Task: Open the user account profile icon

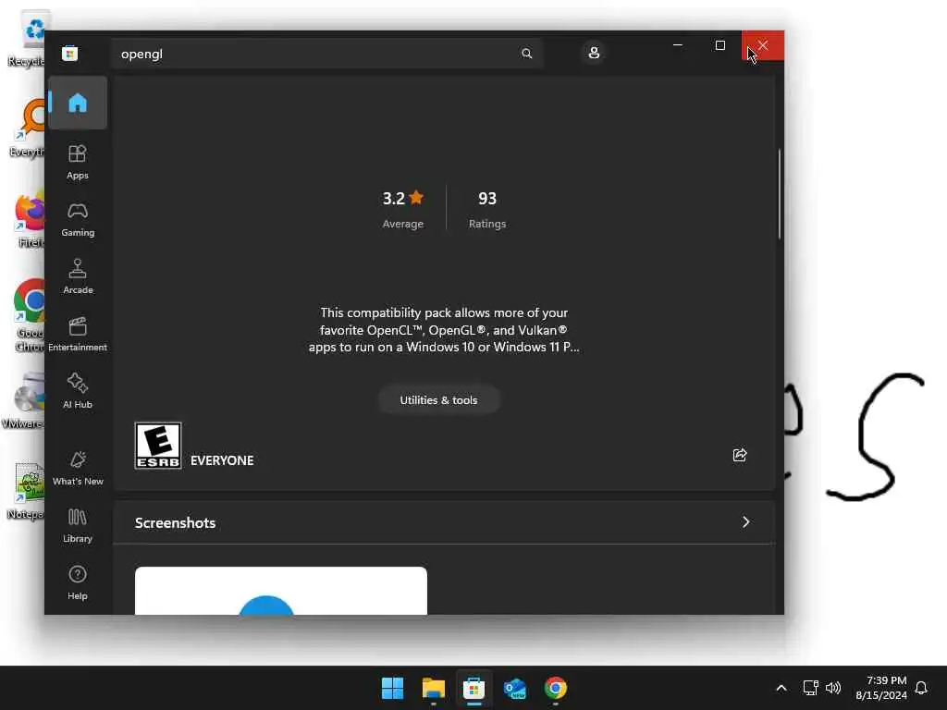Action: pos(594,53)
